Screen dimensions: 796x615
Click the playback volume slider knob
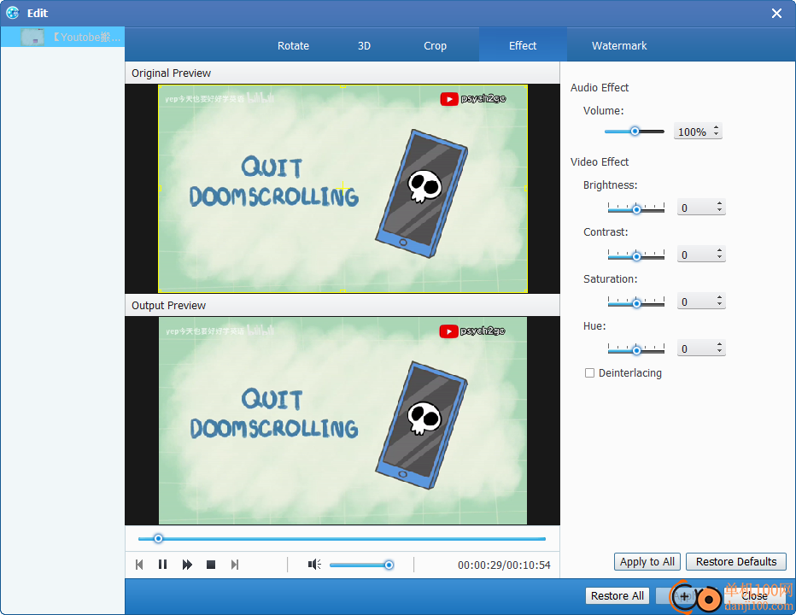389,565
